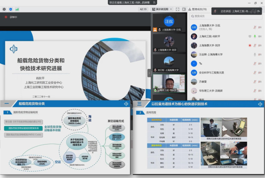Click the IMDG Code oval in diagram

(x=75, y=121)
